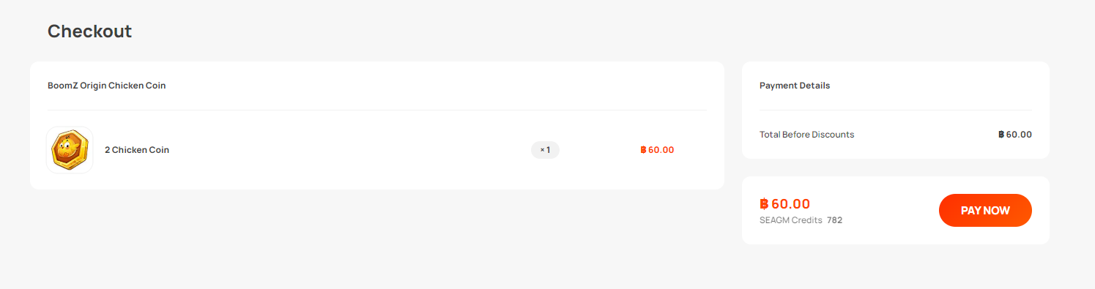Select the black ฿60.00 total before discounts
The width and height of the screenshot is (1095, 289).
[1015, 135]
